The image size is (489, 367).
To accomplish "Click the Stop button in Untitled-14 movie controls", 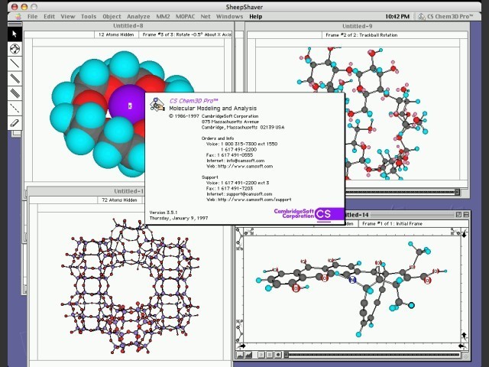I will 270,355.
